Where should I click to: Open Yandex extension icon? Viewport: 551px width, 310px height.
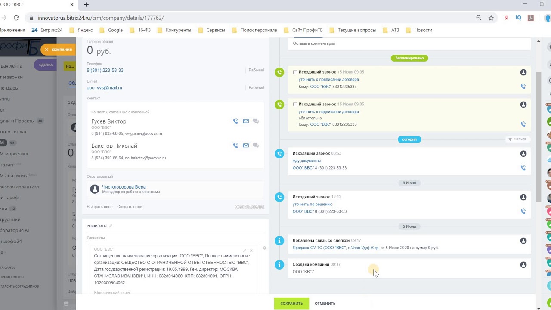[507, 18]
